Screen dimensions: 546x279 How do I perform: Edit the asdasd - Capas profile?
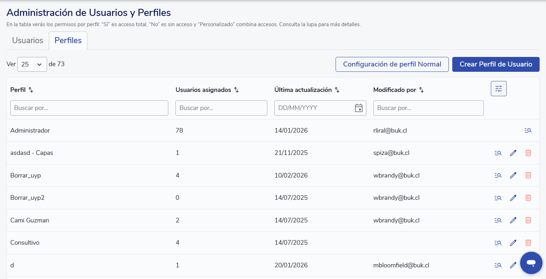[x=513, y=153]
